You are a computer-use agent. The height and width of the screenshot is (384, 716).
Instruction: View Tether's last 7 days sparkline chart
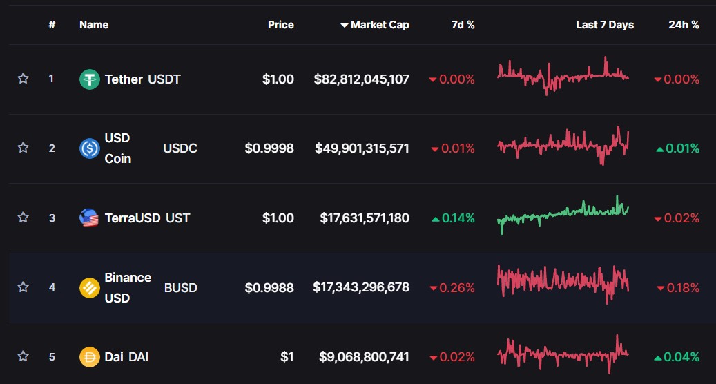(x=563, y=76)
